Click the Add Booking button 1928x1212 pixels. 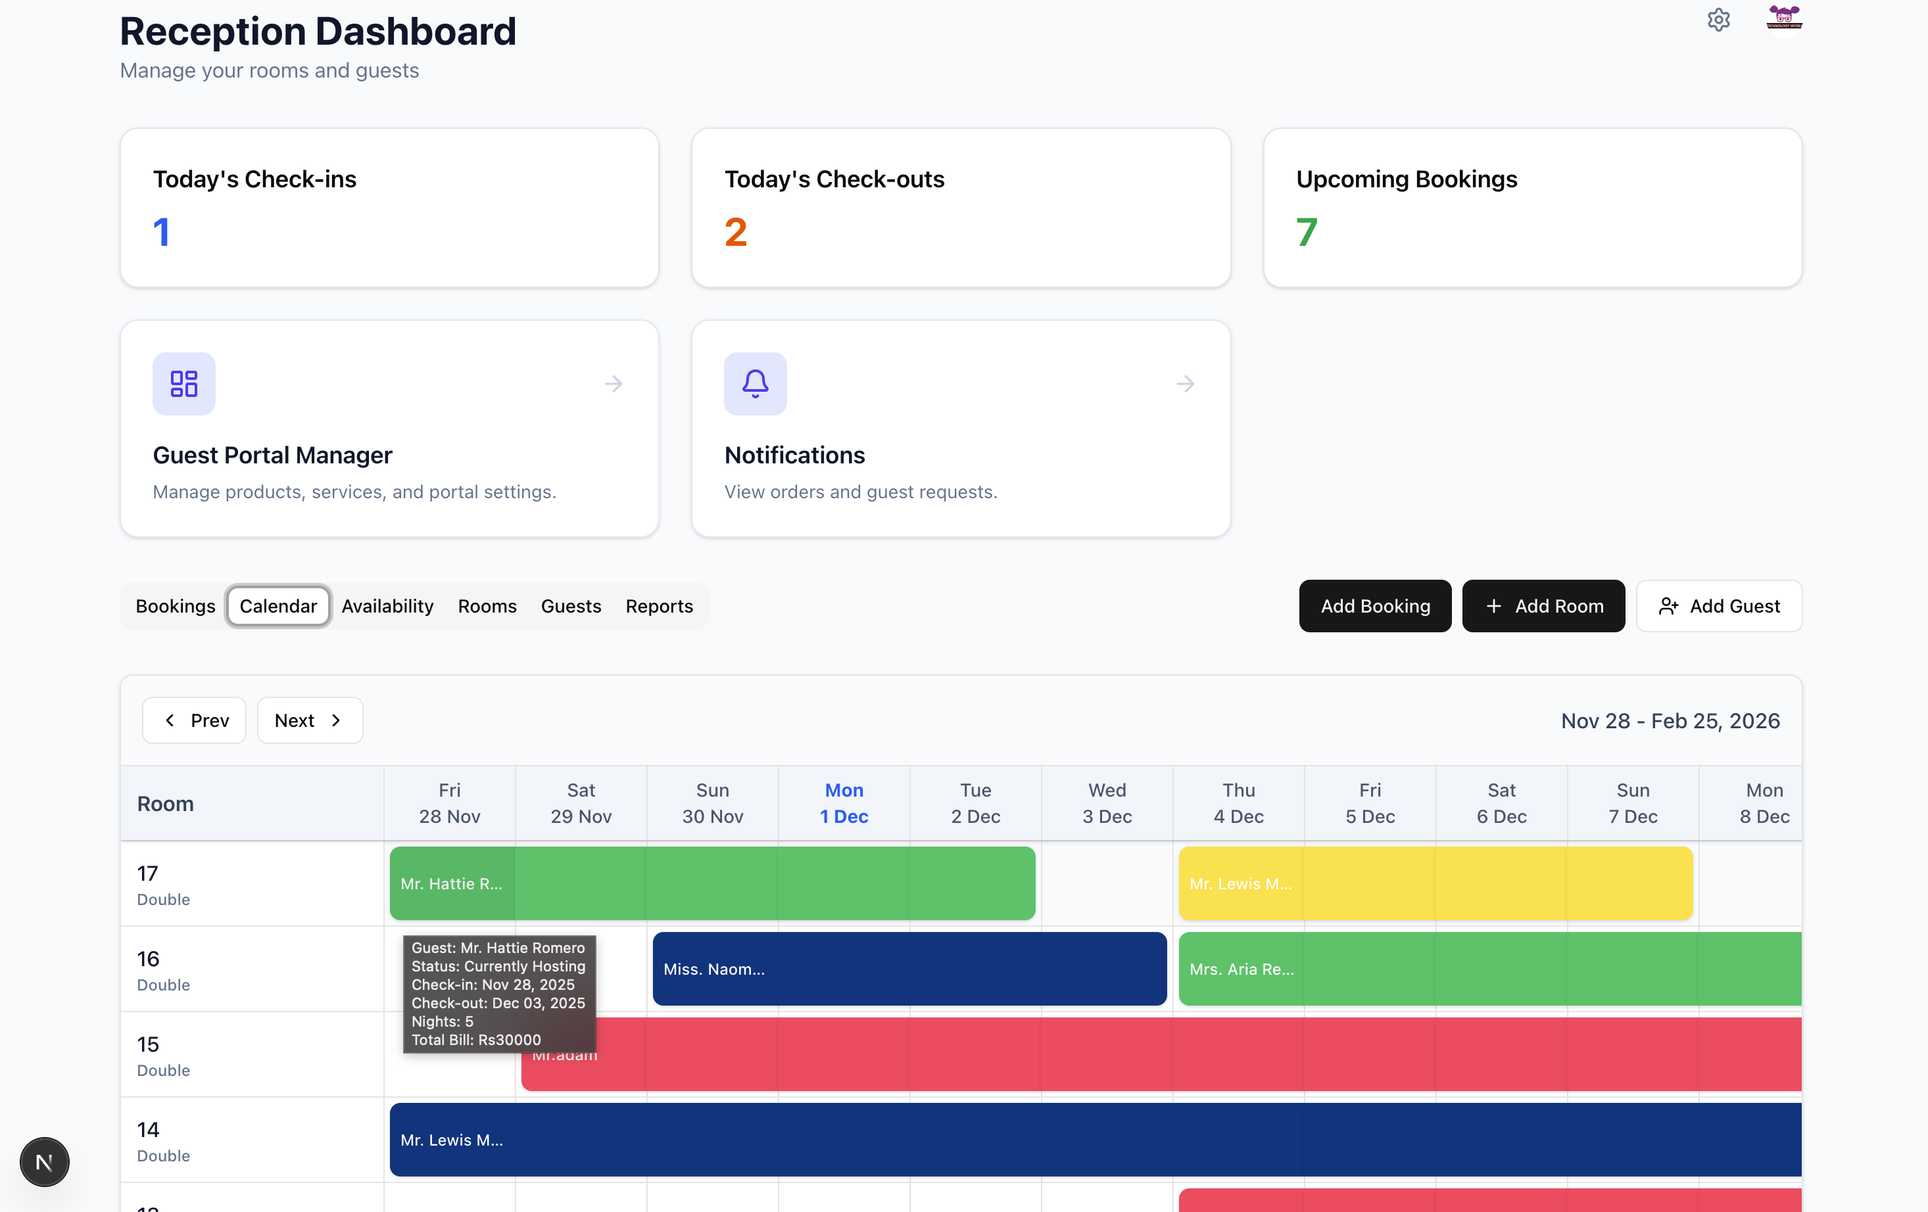coord(1375,606)
